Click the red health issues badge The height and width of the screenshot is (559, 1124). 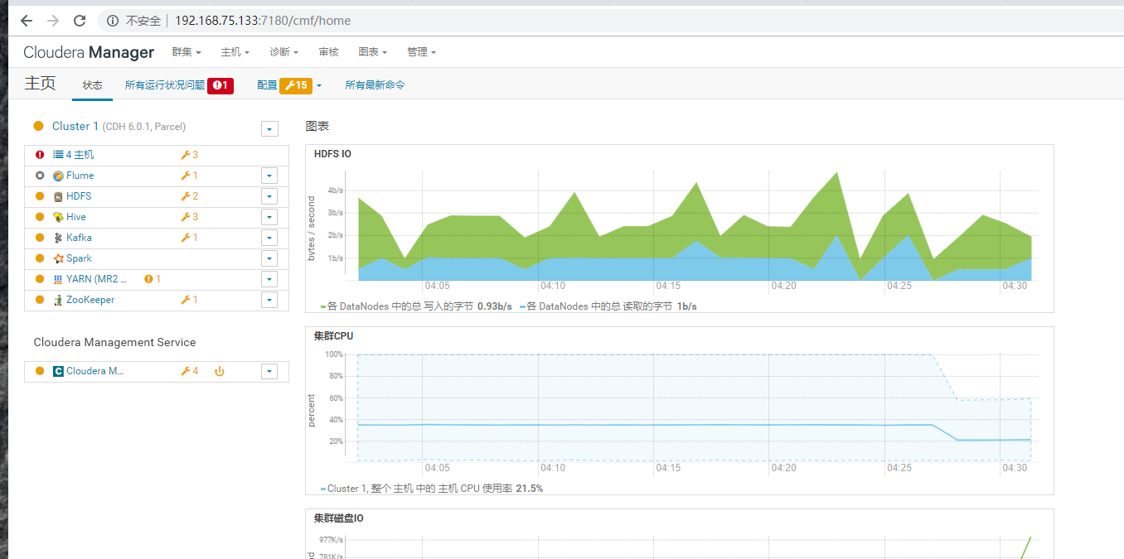220,85
